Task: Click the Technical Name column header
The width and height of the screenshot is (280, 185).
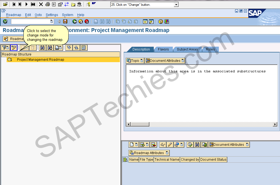Action: [x=167, y=160]
